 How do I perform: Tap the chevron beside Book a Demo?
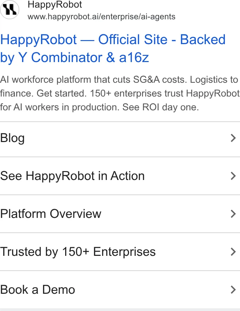tap(233, 290)
